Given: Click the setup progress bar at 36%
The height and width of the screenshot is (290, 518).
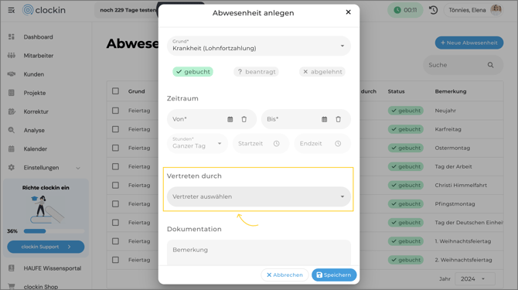Looking at the screenshot, I should 54,231.
